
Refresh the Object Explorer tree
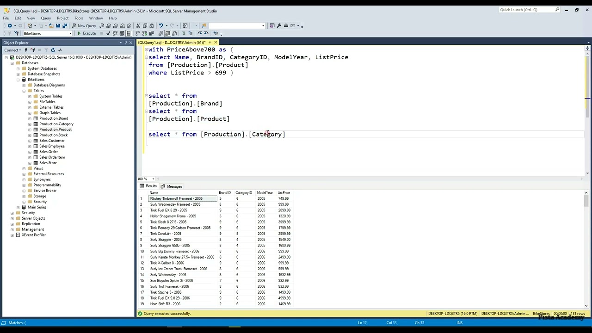(53, 50)
